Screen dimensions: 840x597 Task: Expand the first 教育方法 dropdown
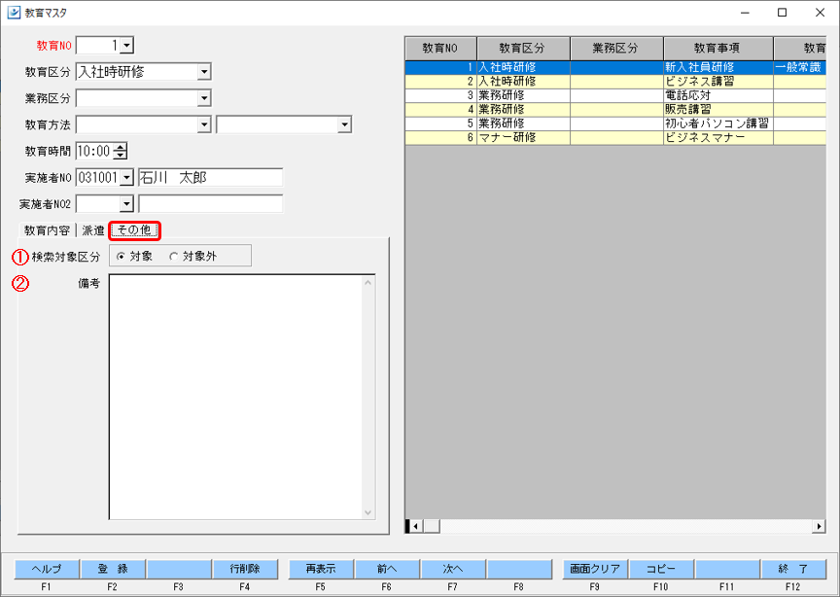(204, 124)
